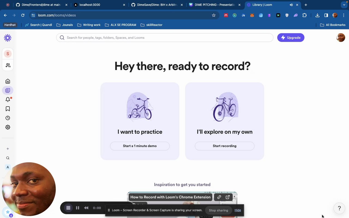
Task: Reload the current page
Action: pyautogui.click(x=23, y=15)
